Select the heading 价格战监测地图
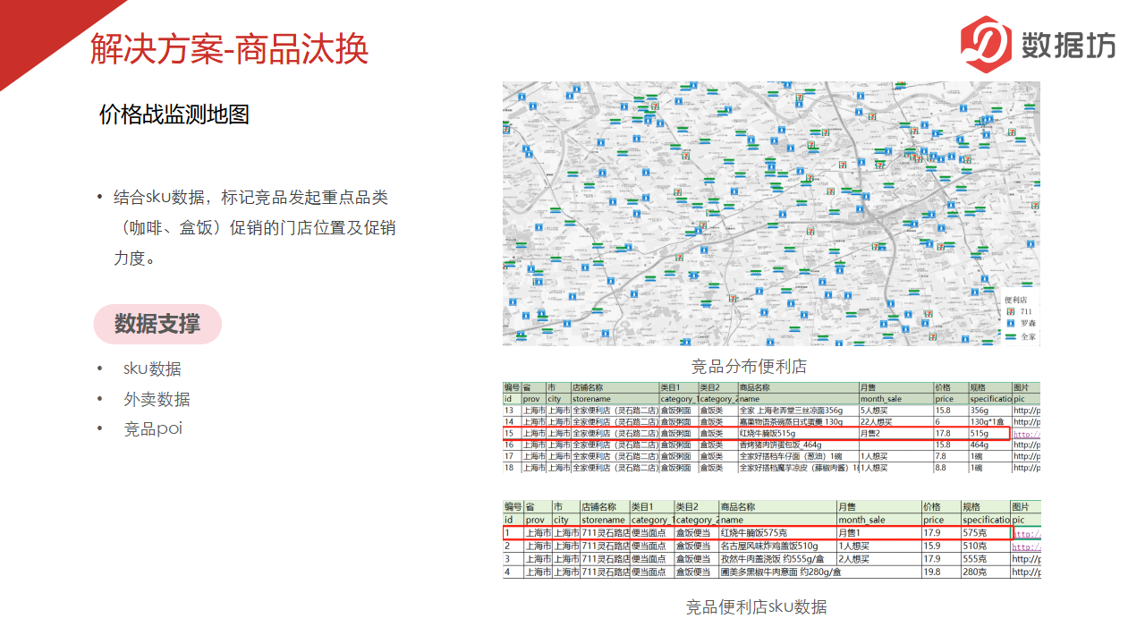 (174, 114)
